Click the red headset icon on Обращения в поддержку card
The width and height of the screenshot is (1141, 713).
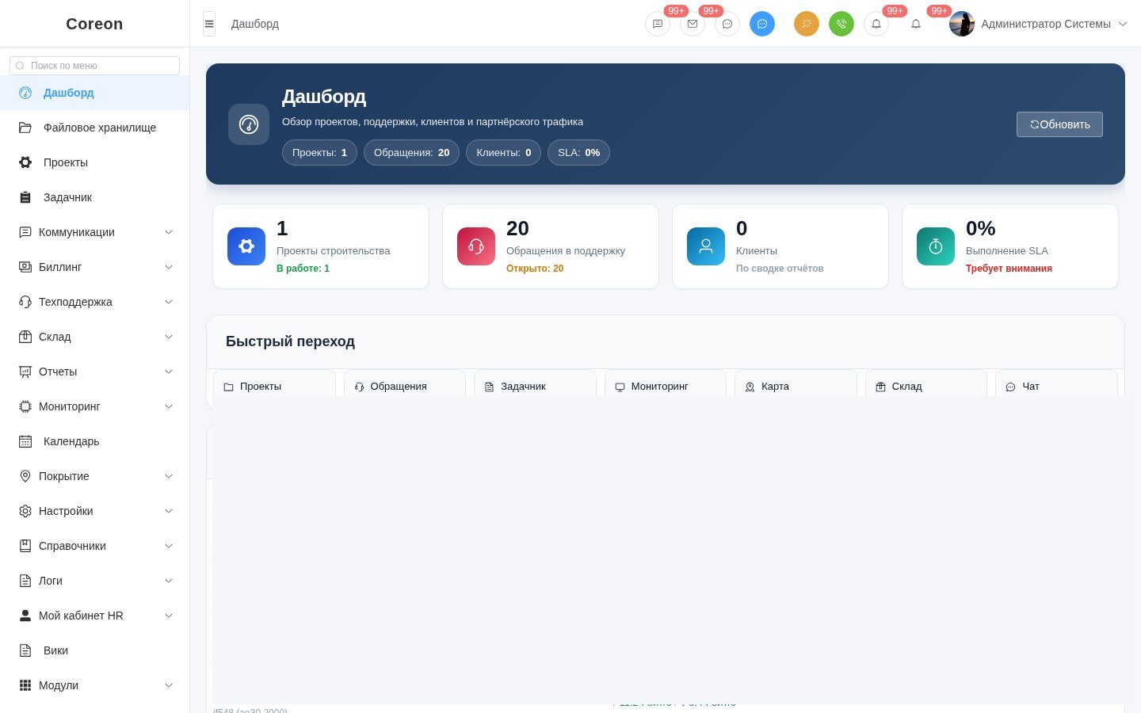click(476, 246)
